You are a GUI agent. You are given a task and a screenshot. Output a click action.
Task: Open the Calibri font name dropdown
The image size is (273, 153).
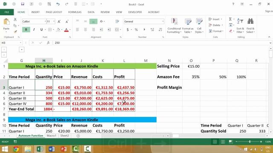(x=45, y=22)
